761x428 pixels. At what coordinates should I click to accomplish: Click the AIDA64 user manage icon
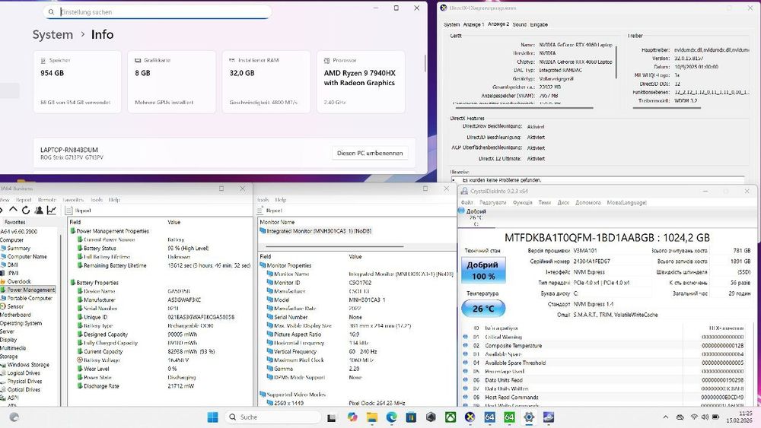click(39, 210)
